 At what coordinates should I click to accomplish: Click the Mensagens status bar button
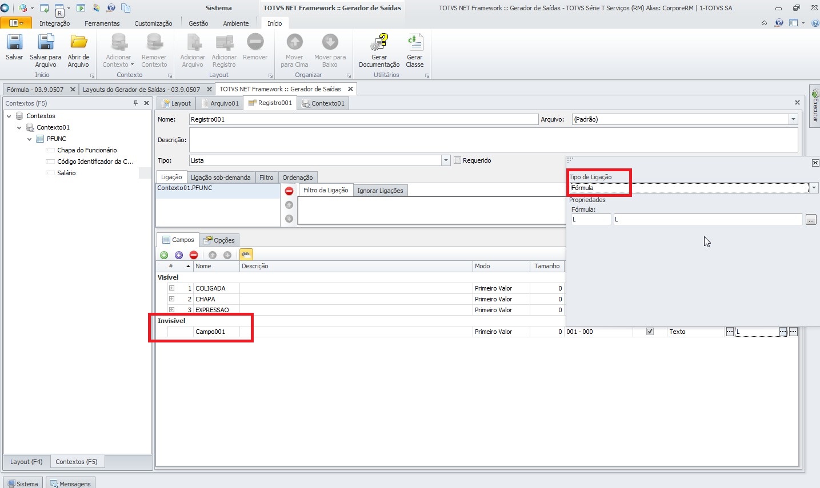coord(70,483)
